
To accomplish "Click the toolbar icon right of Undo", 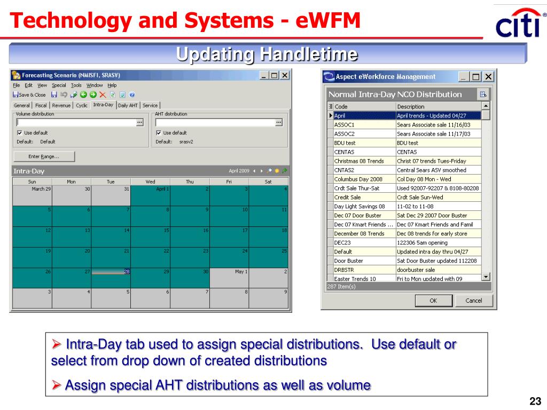I will coord(74,94).
